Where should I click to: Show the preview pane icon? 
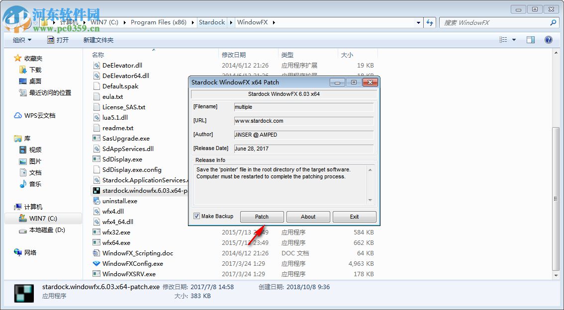[530, 40]
